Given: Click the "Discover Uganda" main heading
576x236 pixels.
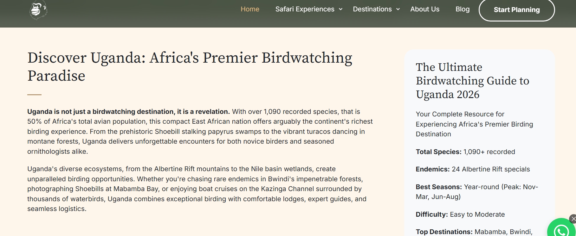Looking at the screenshot, I should click(190, 66).
